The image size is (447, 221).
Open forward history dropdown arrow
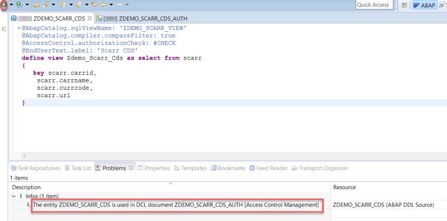127,5
